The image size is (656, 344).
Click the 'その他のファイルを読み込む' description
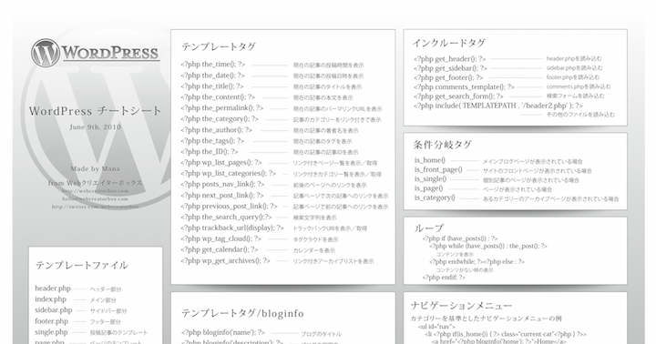coord(580,115)
